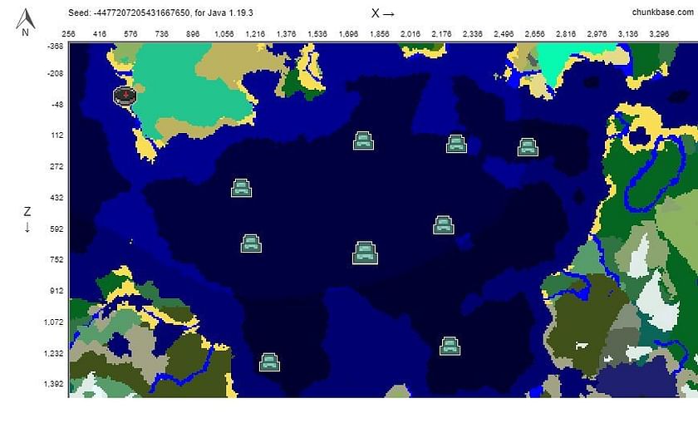Click X axis tick 256

[68, 34]
